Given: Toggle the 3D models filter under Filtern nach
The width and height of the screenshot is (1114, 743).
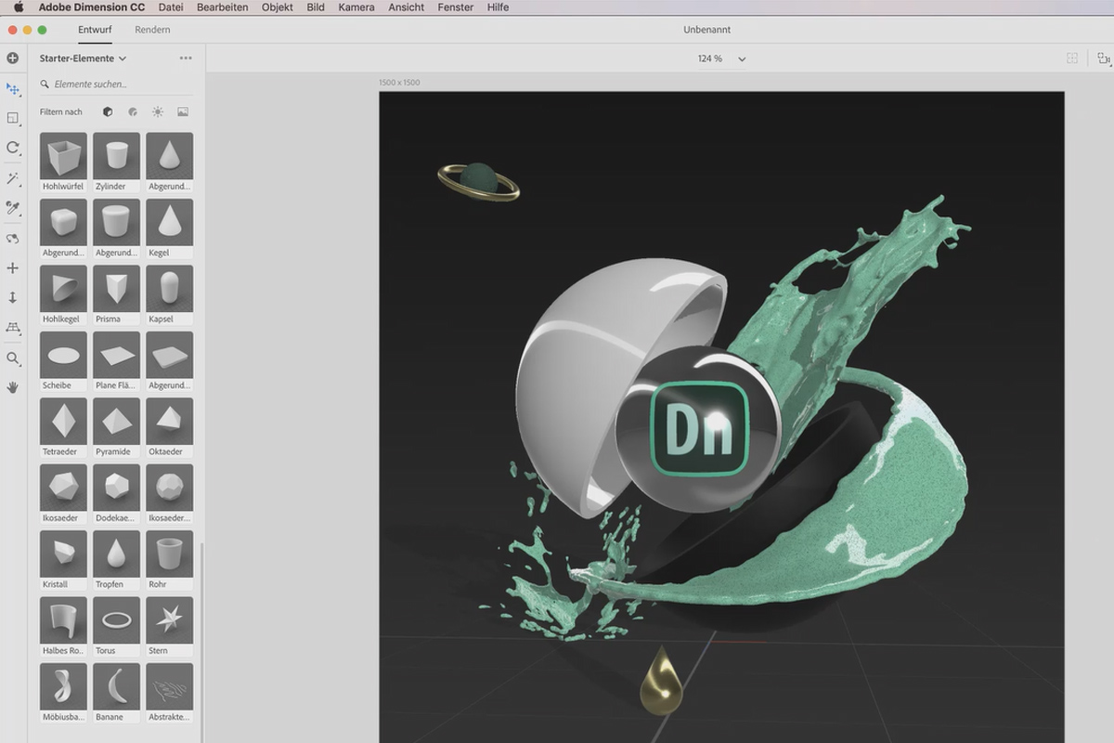Looking at the screenshot, I should pyautogui.click(x=108, y=111).
